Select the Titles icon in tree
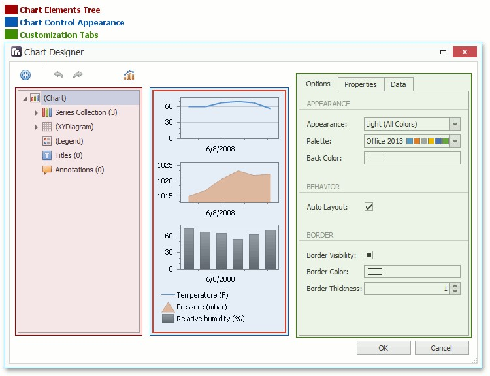The height and width of the screenshot is (376, 490). point(47,155)
